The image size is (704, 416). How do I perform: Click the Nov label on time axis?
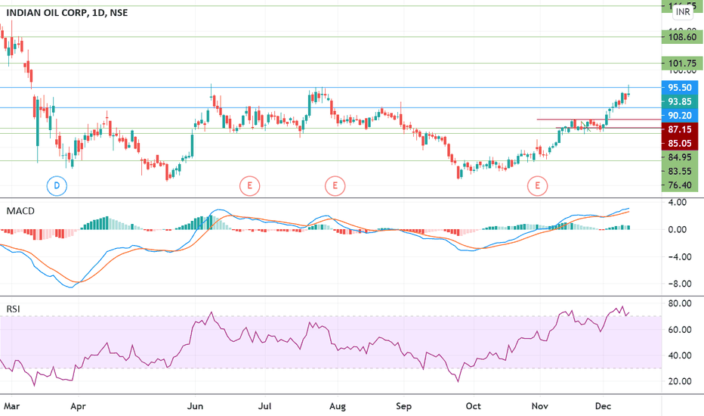point(539,406)
